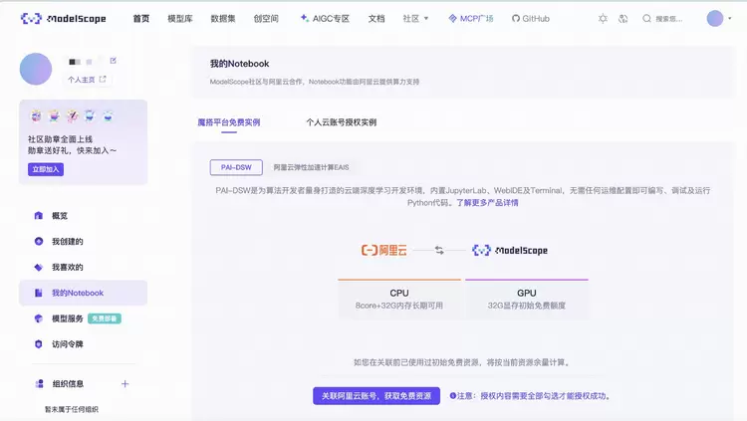The height and width of the screenshot is (421, 747).
Task: Open 了解更多产品详情 link
Action: point(487,202)
